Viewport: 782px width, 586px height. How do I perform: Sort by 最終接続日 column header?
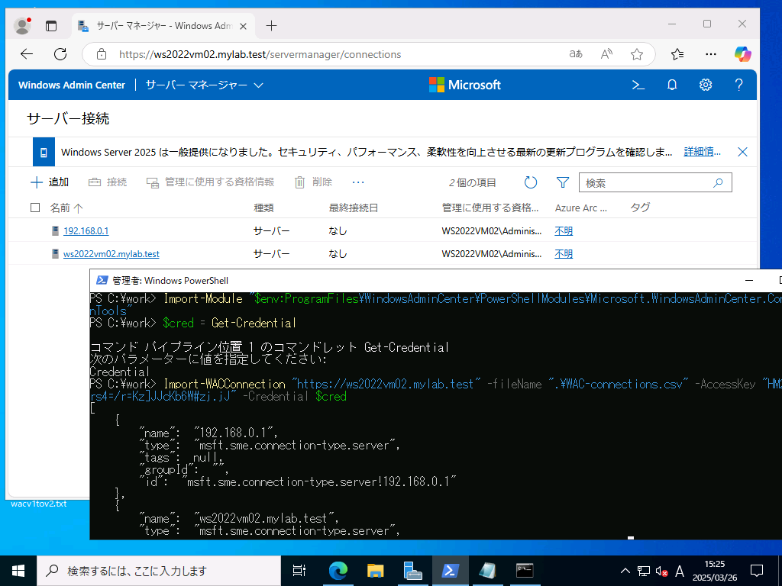pyautogui.click(x=354, y=208)
